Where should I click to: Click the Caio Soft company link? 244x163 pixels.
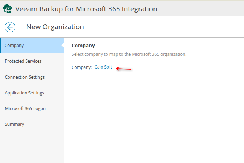pyautogui.click(x=103, y=67)
